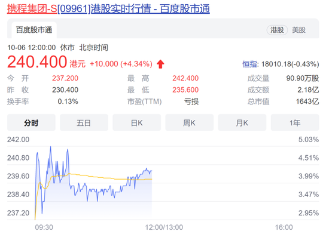The height and width of the screenshot is (234, 329).
Task: Switch to the 美股 market toggle
Action: 298,30
